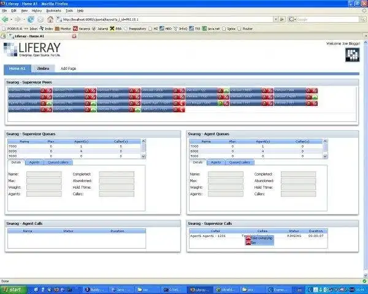
Task: Click the browser Forward arrow
Action: coord(18,20)
